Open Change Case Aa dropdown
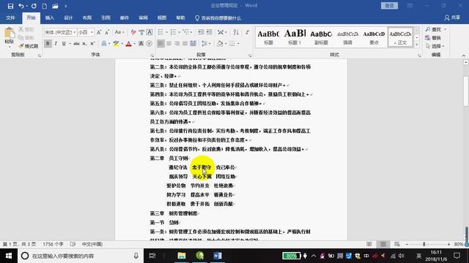 pyautogui.click(x=119, y=32)
